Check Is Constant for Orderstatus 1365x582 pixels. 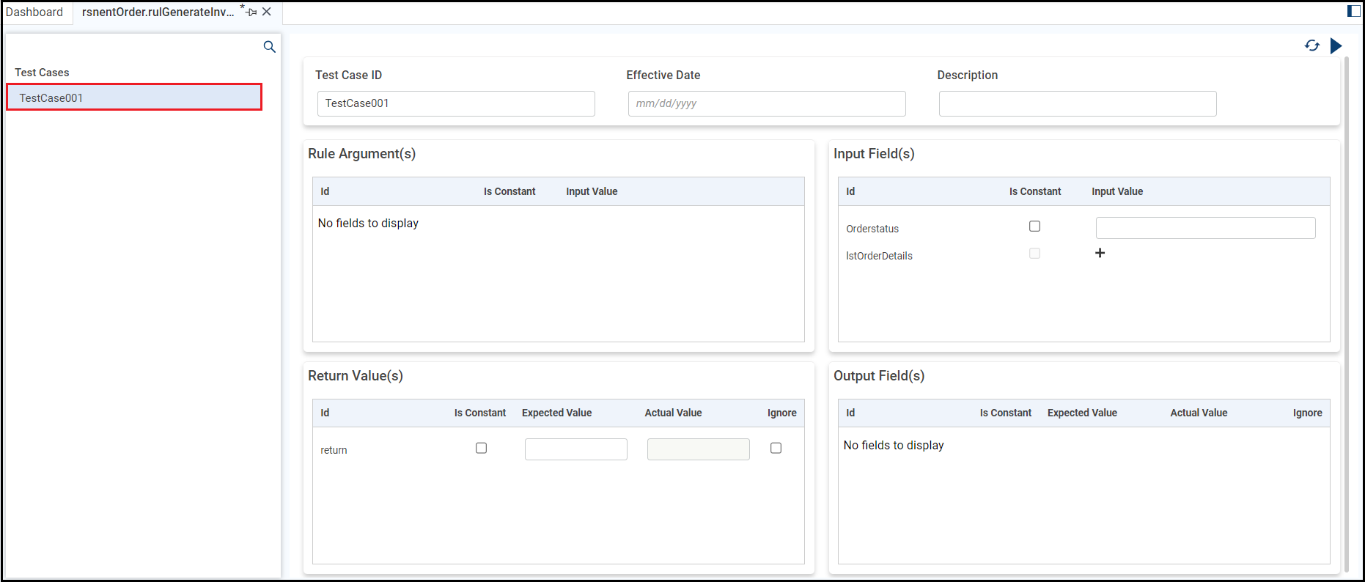pyautogui.click(x=1034, y=226)
